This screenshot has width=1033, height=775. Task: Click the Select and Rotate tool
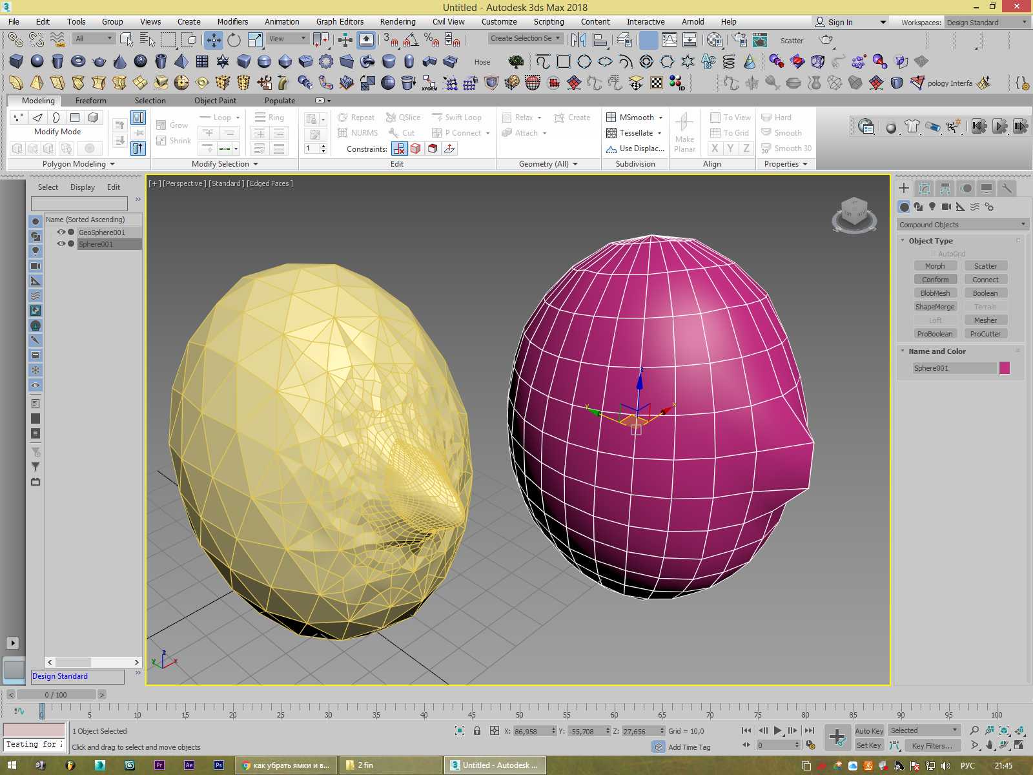click(x=234, y=40)
